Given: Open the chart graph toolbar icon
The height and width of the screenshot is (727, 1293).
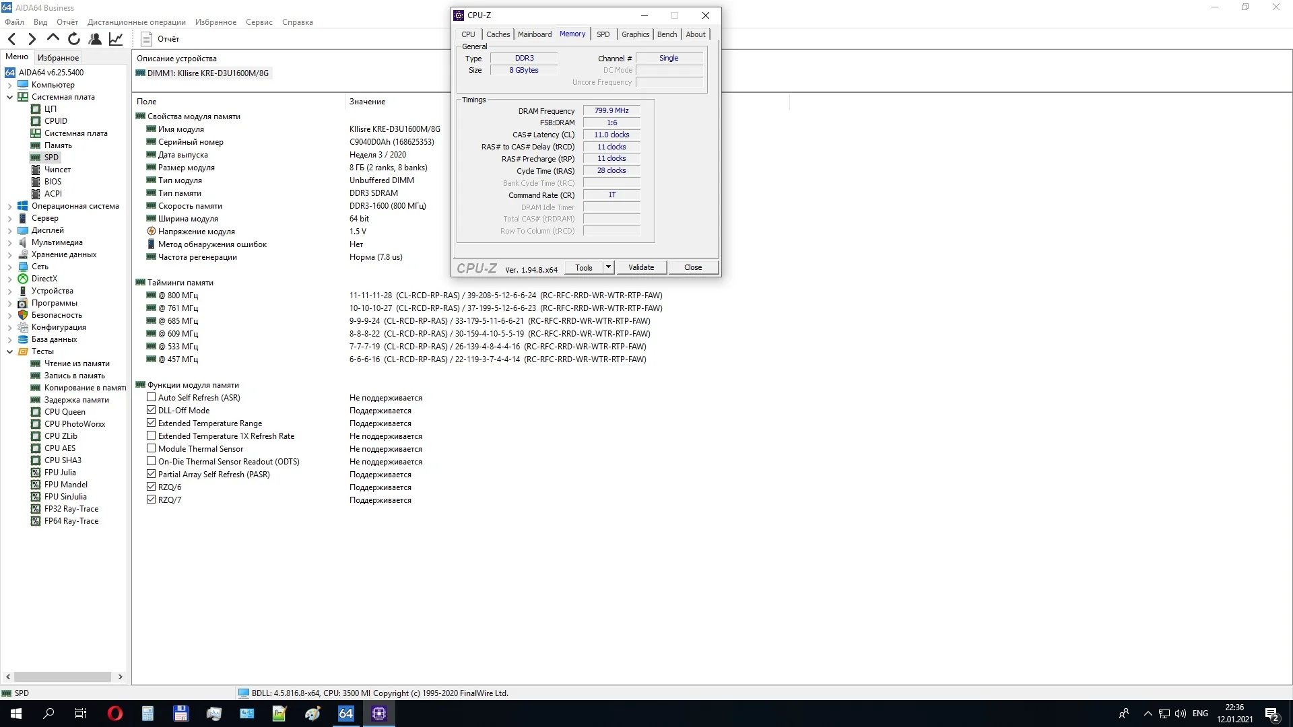Looking at the screenshot, I should (116, 39).
